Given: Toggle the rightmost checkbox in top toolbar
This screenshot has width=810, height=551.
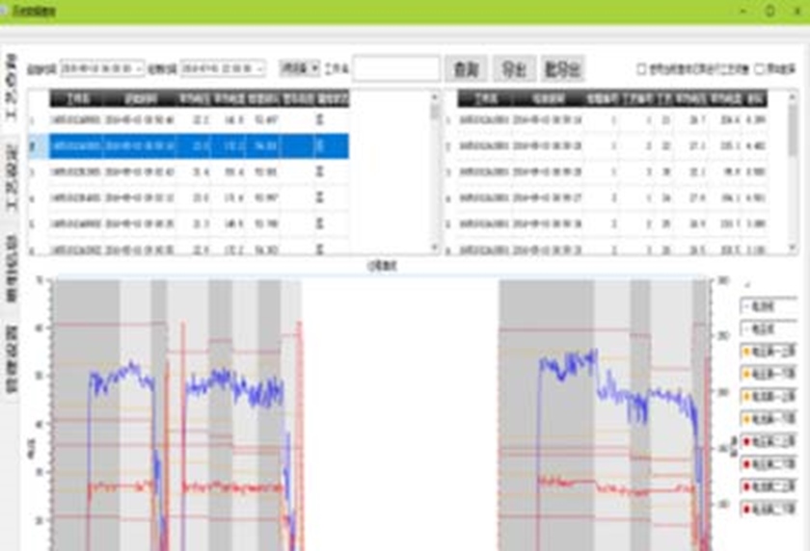Looking at the screenshot, I should [760, 68].
